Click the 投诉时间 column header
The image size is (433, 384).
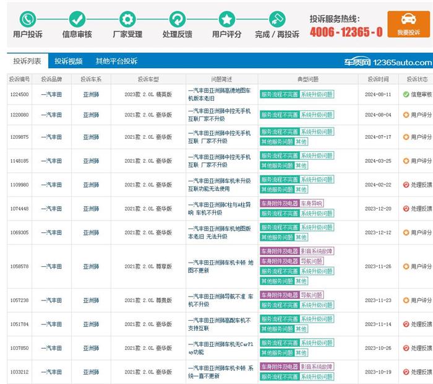[x=379, y=79]
